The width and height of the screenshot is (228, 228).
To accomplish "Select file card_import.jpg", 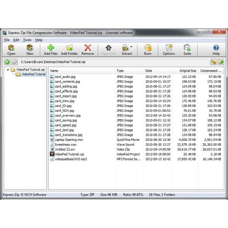I will tap(65, 96).
